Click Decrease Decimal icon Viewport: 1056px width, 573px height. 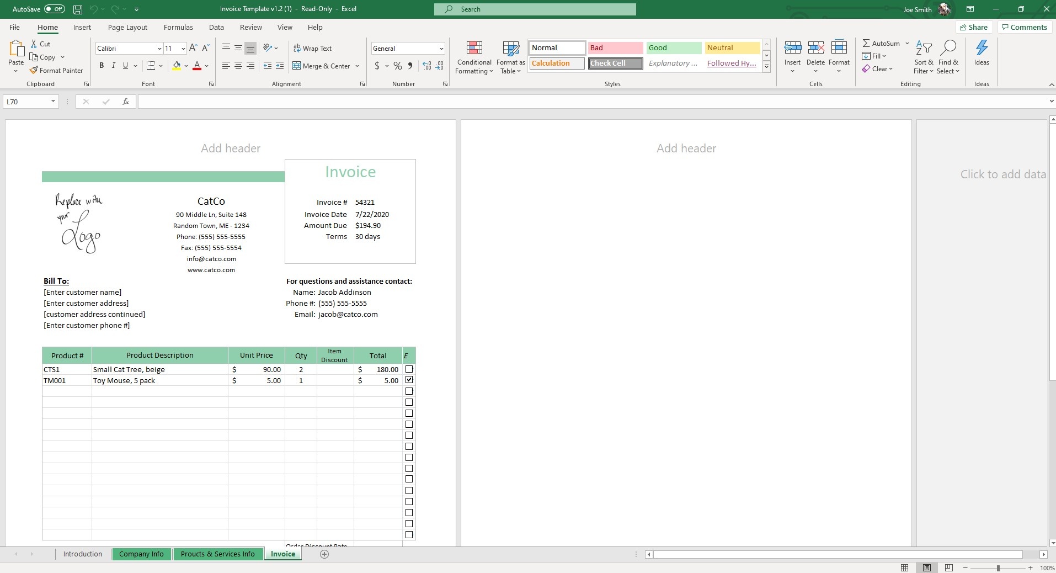coord(439,66)
